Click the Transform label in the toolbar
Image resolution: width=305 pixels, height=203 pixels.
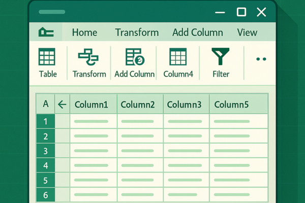[89, 74]
